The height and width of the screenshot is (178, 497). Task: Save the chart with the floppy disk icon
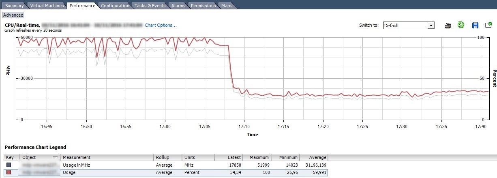click(x=475, y=26)
